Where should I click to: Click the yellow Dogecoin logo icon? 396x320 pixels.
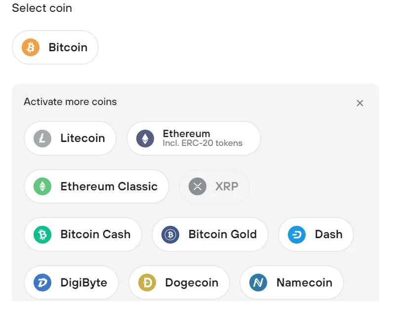(x=147, y=283)
